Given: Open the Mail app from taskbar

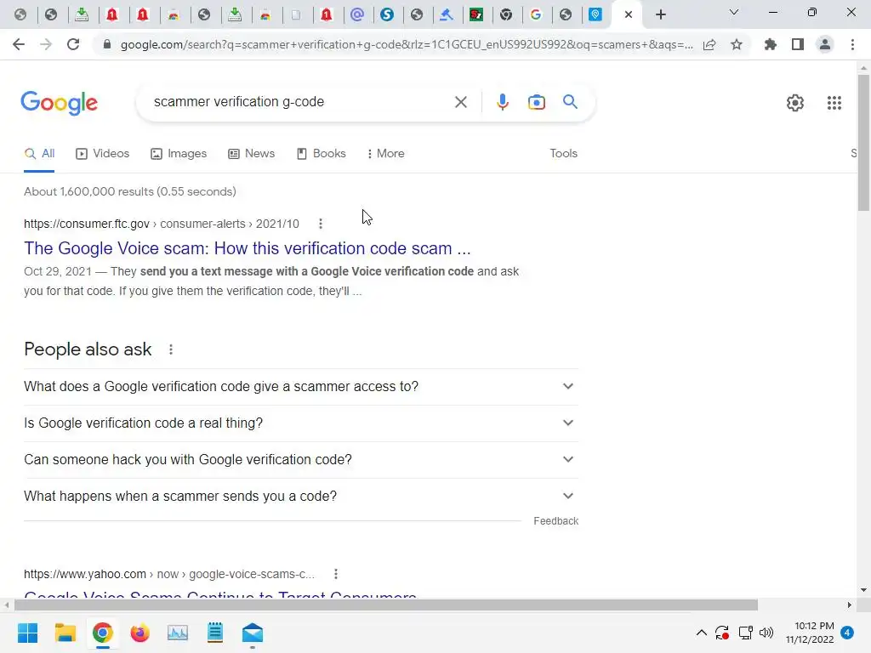Looking at the screenshot, I should pos(252,633).
